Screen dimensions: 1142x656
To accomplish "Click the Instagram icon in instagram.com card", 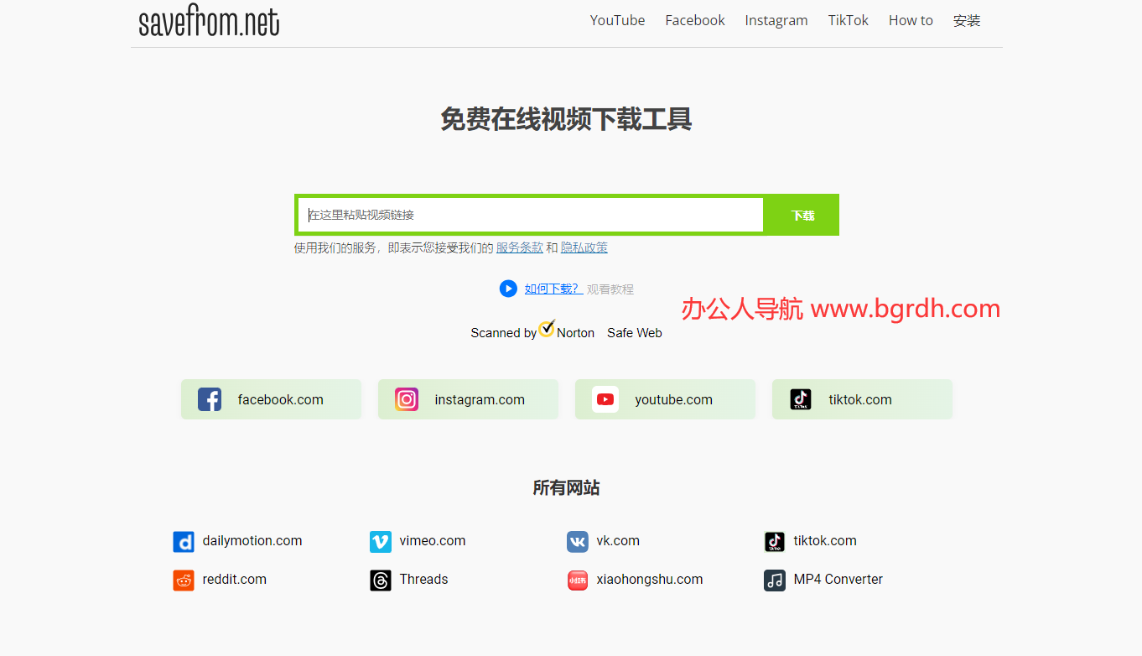I will point(407,399).
